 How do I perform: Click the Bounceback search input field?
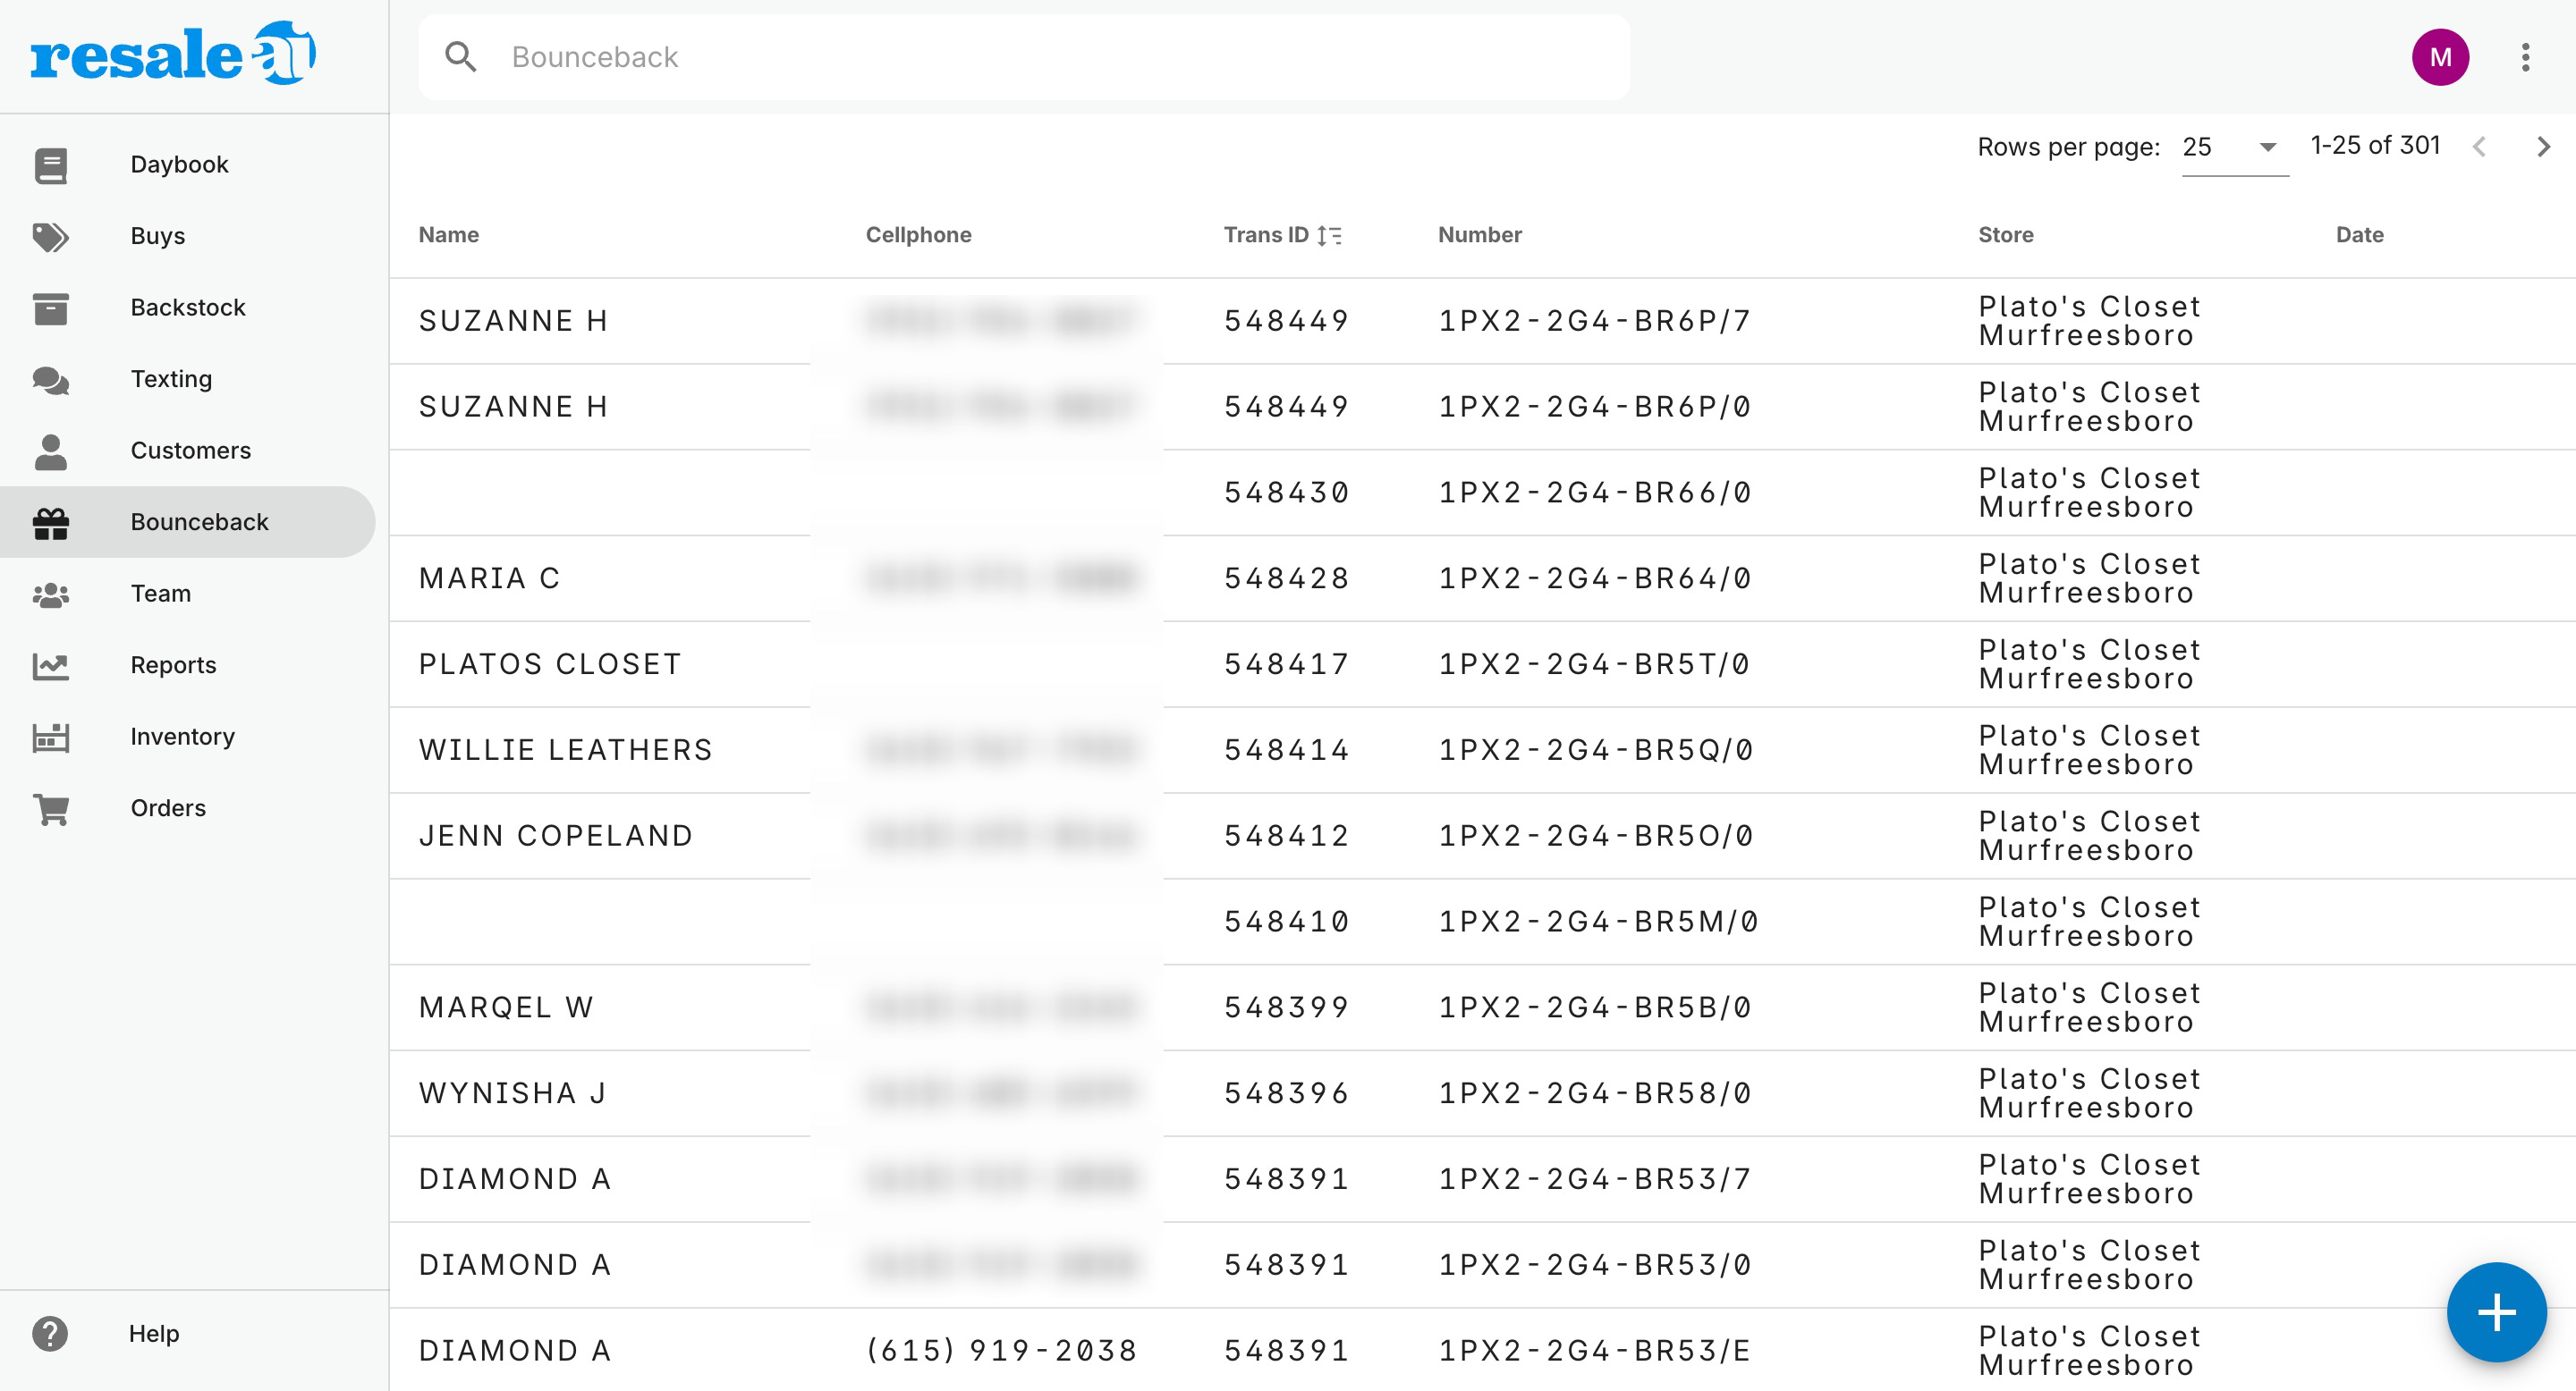coord(1060,57)
